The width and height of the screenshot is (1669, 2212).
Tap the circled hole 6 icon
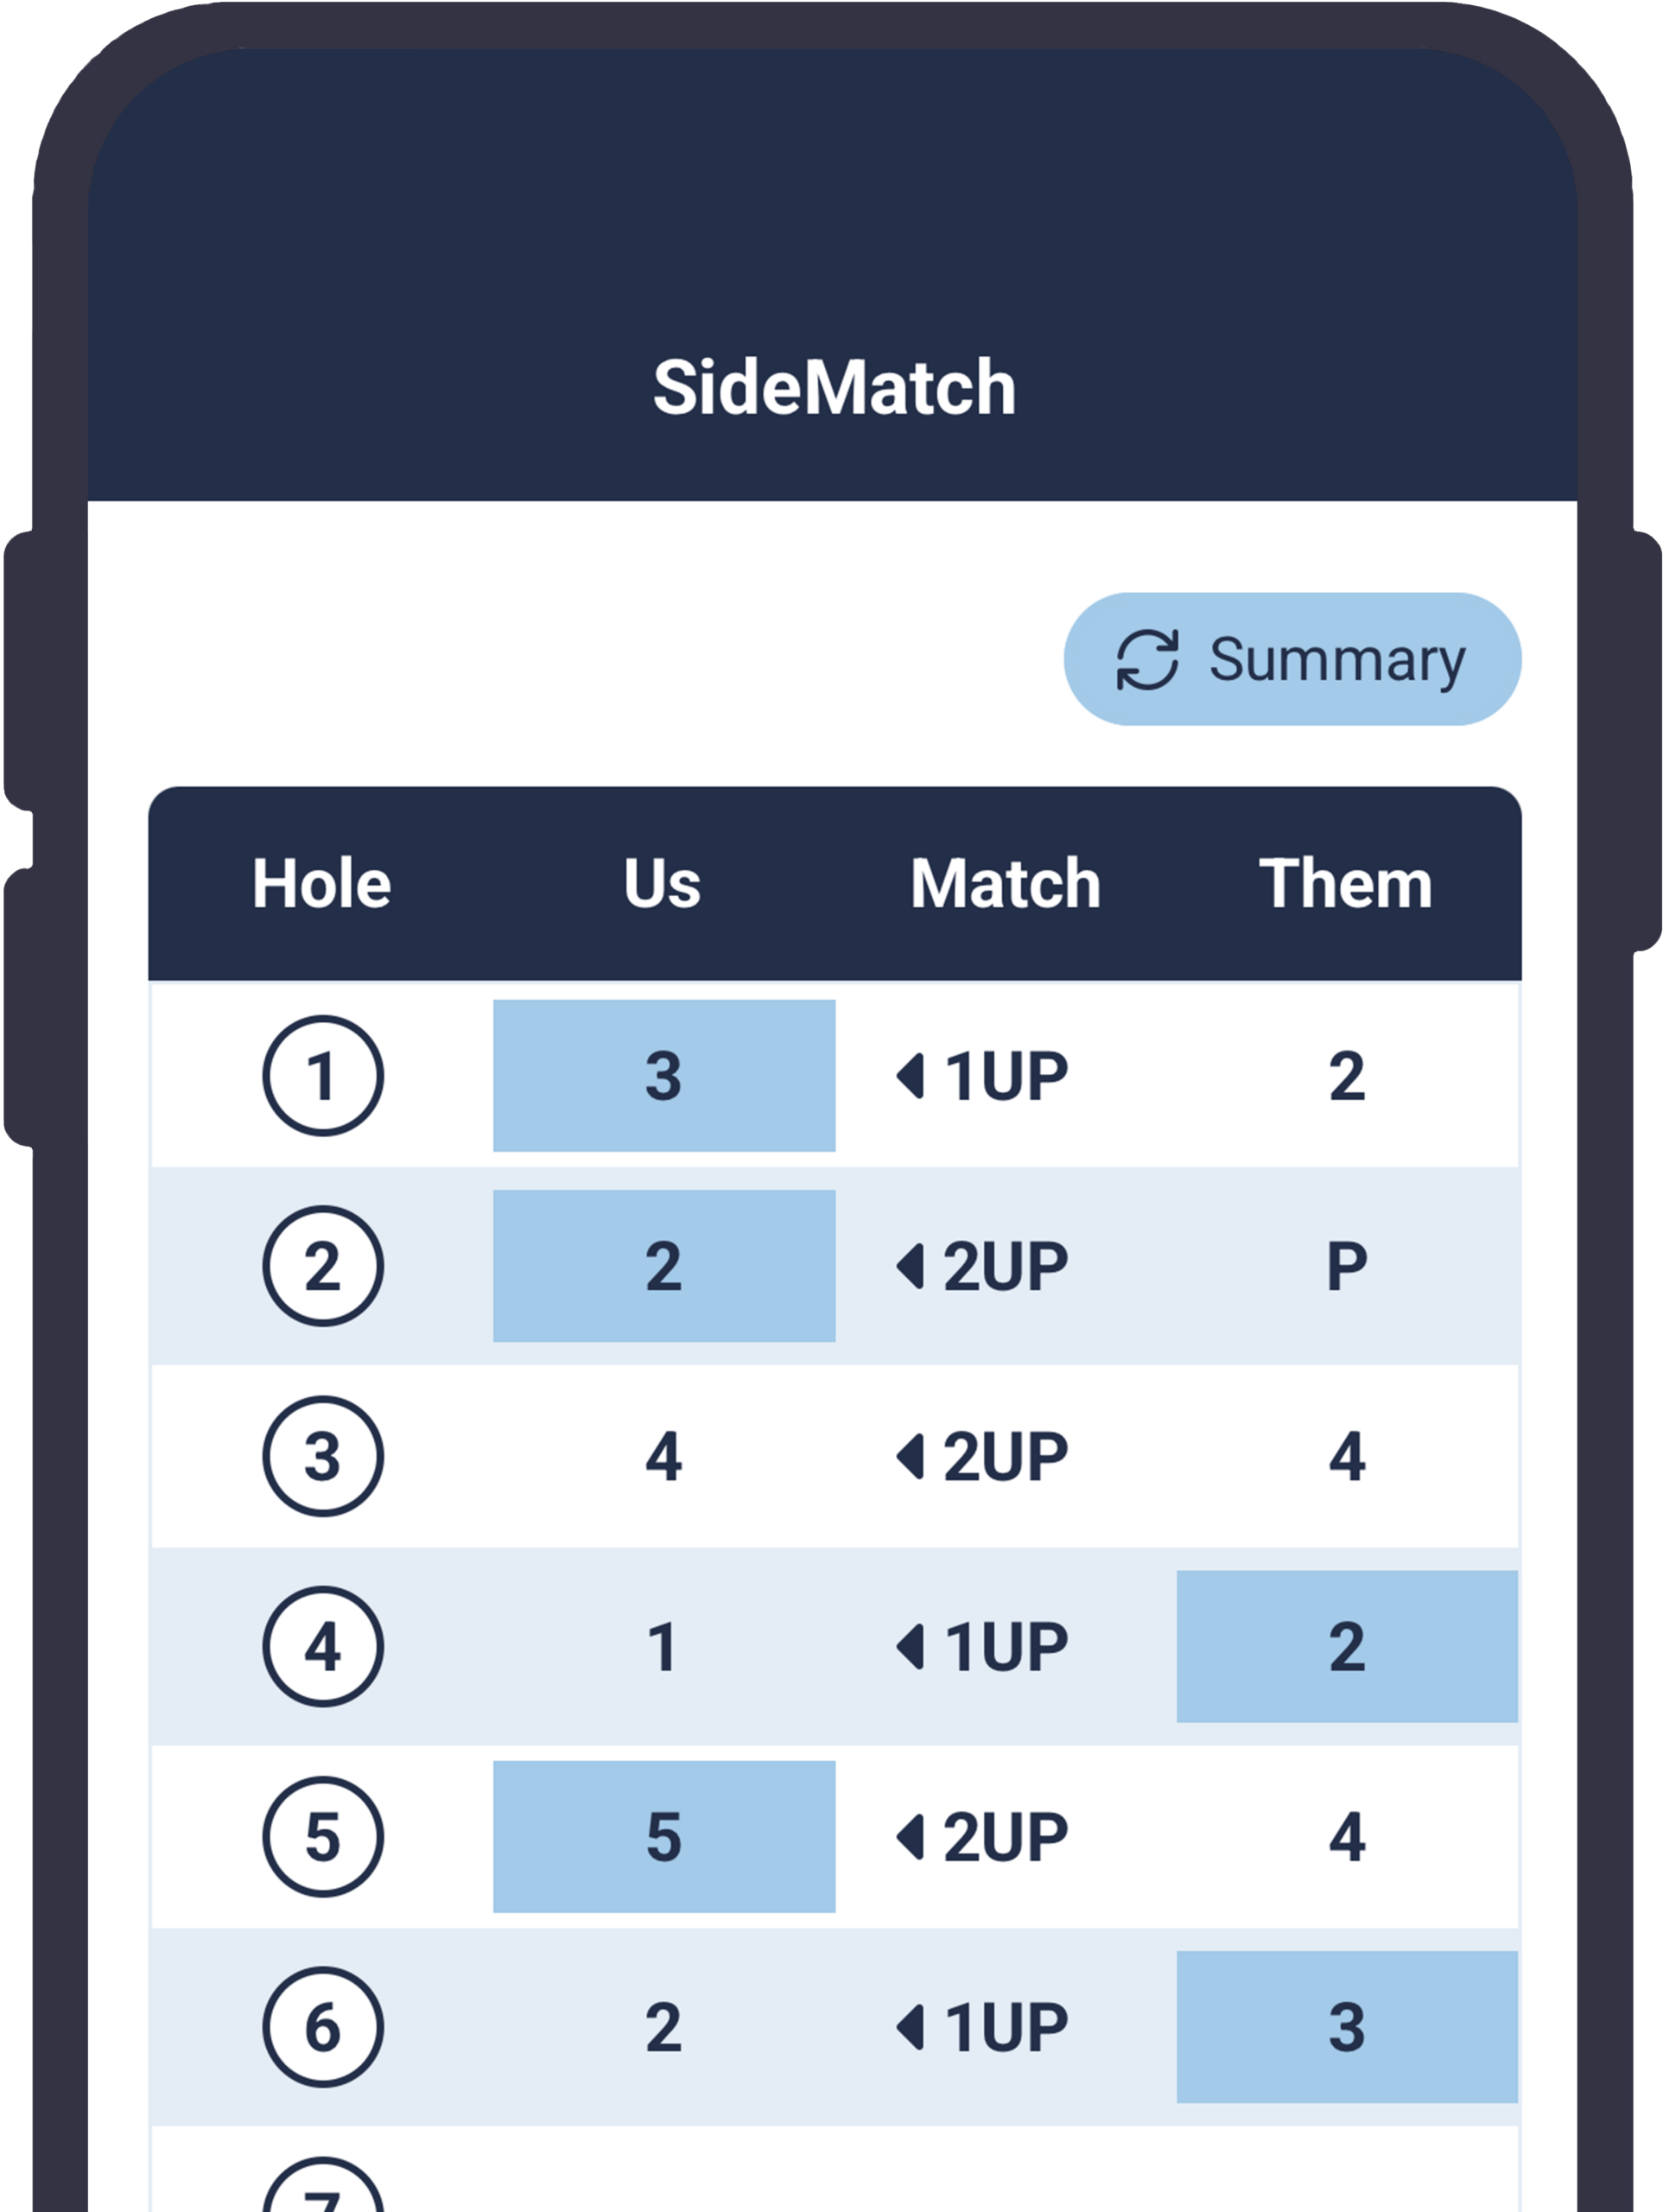tap(322, 2027)
